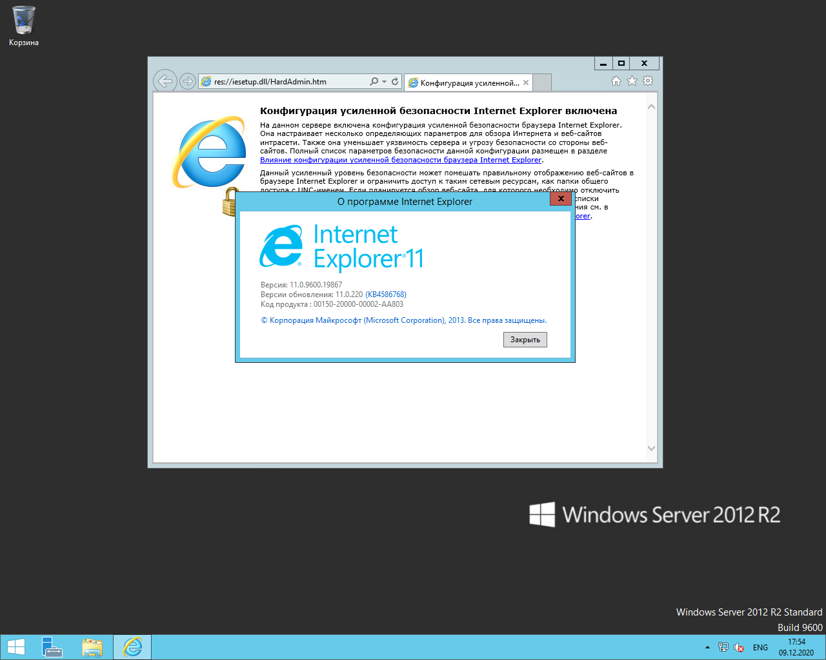Open the Tools gear menu in Internet Explorer
The image size is (826, 660).
coord(648,81)
